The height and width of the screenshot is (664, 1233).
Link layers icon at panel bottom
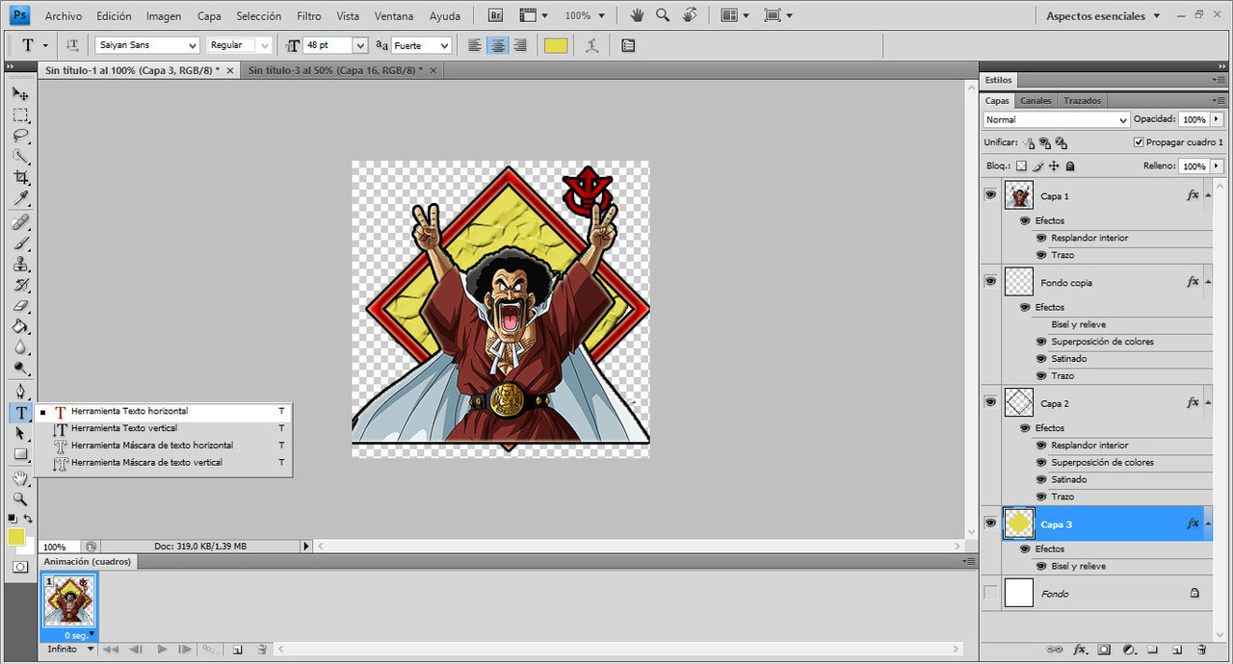pyautogui.click(x=1056, y=650)
